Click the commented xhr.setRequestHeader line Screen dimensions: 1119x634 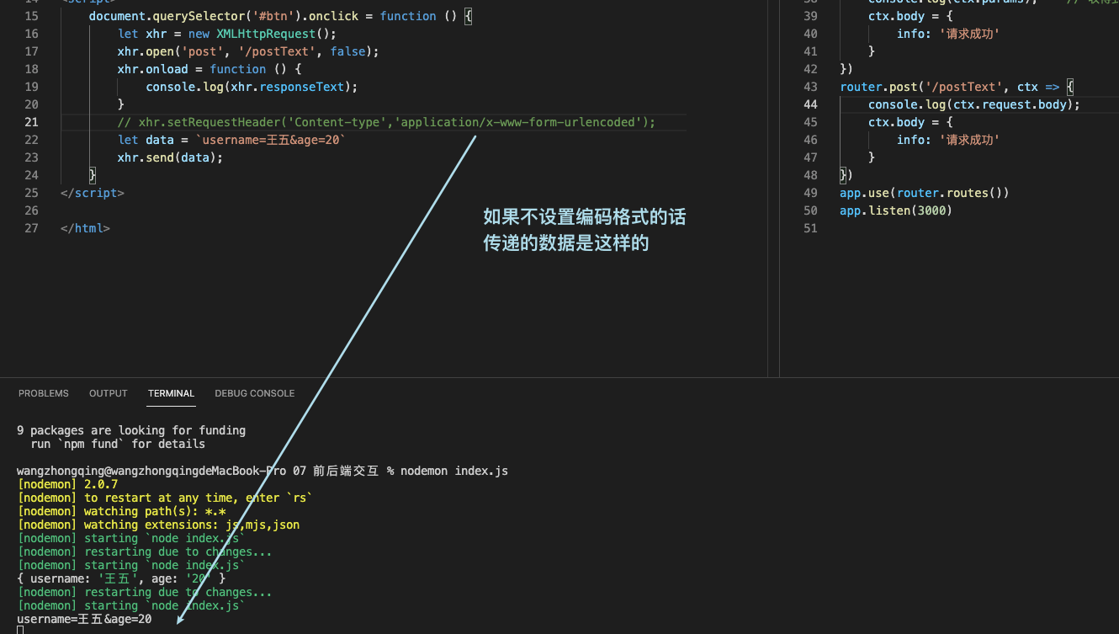coord(386,122)
